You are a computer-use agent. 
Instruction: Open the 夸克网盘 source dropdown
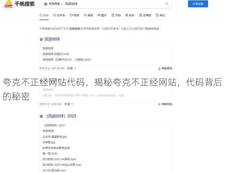[54, 4]
